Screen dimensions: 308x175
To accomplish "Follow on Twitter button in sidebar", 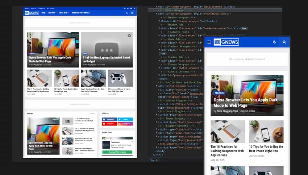I will pyautogui.click(x=125, y=120).
